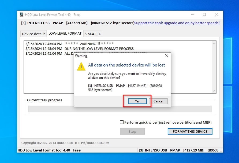Click the Current task progress bar
Image resolution: width=239 pixels, height=163 pixels.
tap(120, 109)
